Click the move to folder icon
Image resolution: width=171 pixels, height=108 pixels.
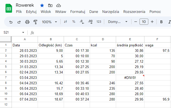click(x=50, y=5)
